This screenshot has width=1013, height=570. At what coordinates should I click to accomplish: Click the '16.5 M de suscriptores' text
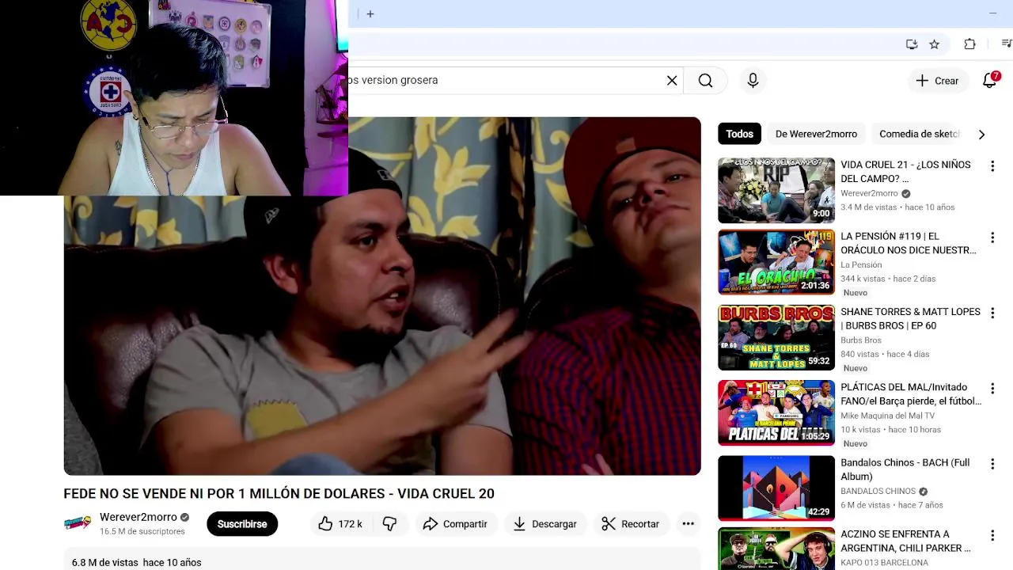click(142, 531)
